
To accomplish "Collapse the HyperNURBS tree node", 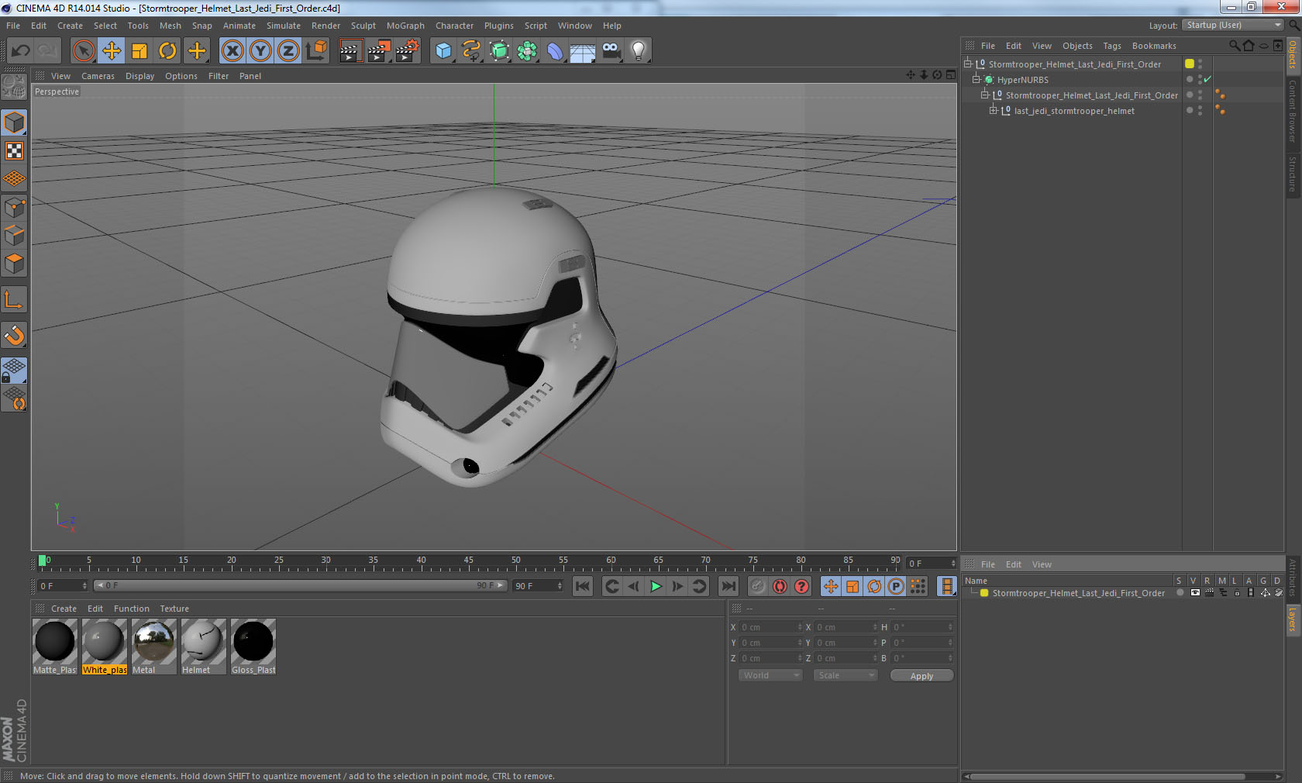I will pyautogui.click(x=976, y=79).
